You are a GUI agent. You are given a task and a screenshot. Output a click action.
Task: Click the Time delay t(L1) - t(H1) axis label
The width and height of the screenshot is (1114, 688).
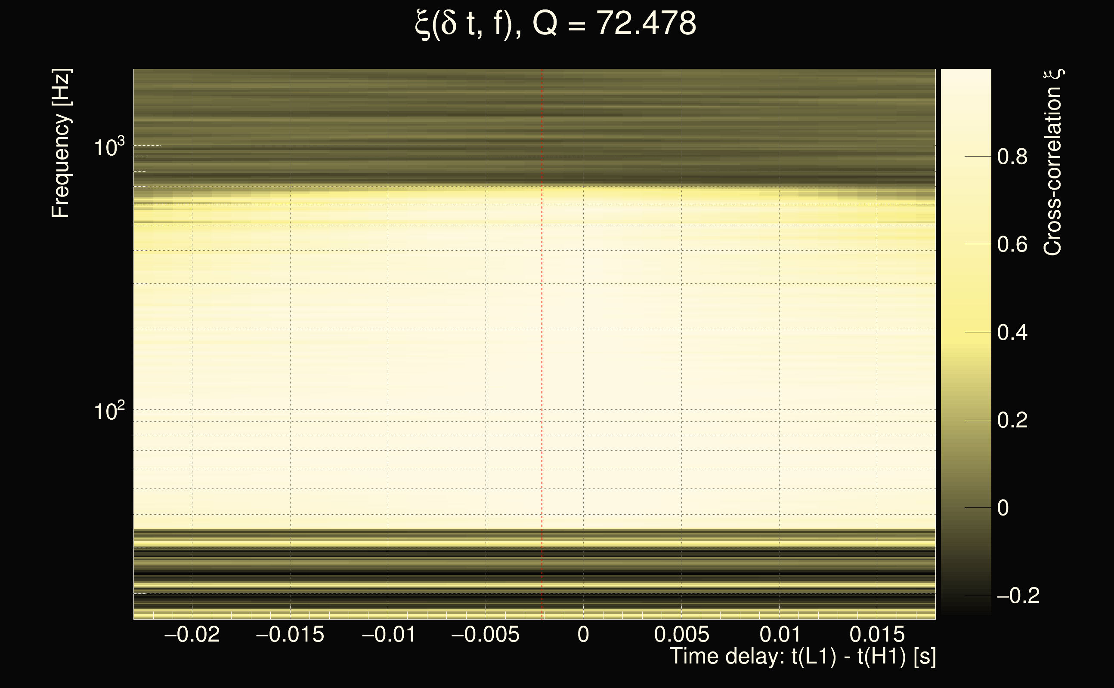click(x=802, y=657)
